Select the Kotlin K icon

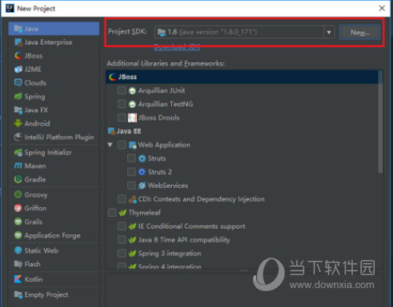[x=18, y=279]
